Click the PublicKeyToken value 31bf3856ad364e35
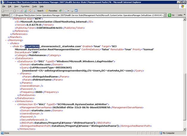 pyautogui.click(x=49, y=28)
